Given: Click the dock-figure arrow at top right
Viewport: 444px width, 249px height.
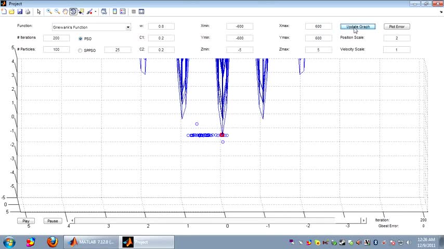Looking at the screenshot, I should 441,12.
